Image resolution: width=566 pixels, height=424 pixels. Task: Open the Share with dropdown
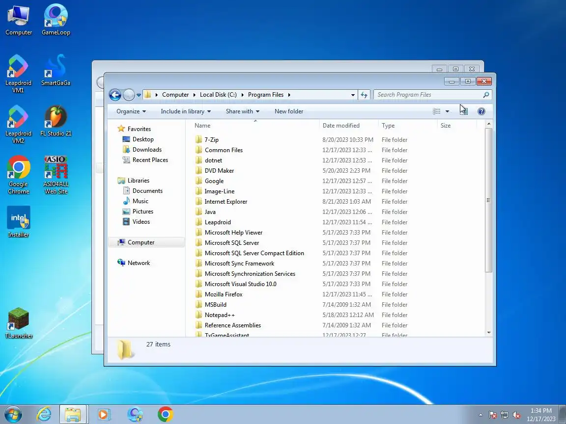(243, 111)
